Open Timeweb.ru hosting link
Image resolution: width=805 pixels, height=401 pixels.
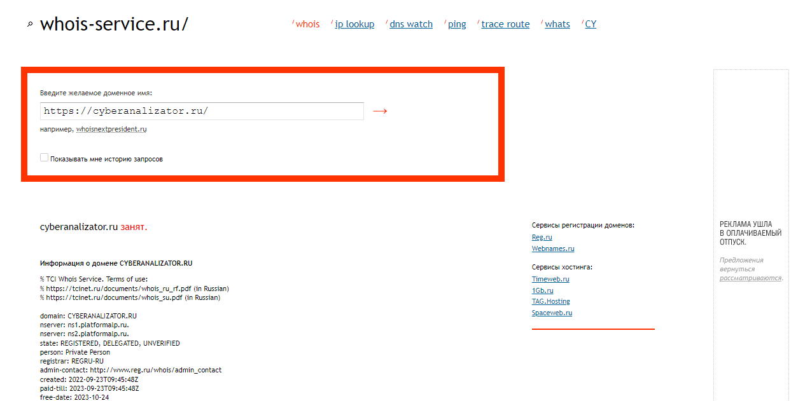550,279
